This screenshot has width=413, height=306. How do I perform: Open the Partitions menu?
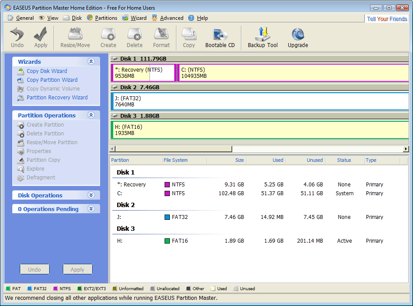[x=102, y=18]
